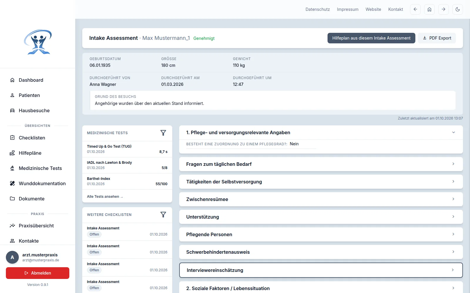Viewport: 470px width, 293px height.
Task: Open the Timed Up & Go Test result
Action: (127, 149)
